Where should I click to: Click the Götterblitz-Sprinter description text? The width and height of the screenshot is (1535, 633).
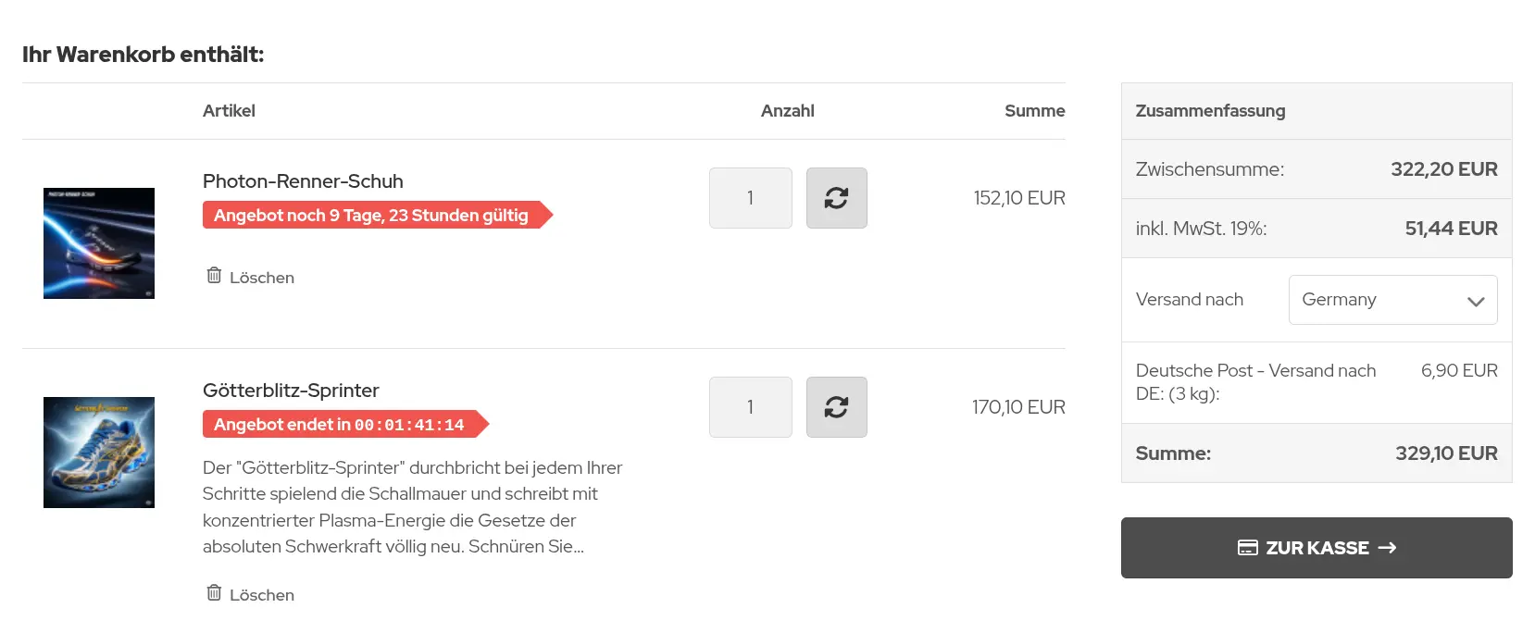pyautogui.click(x=413, y=507)
